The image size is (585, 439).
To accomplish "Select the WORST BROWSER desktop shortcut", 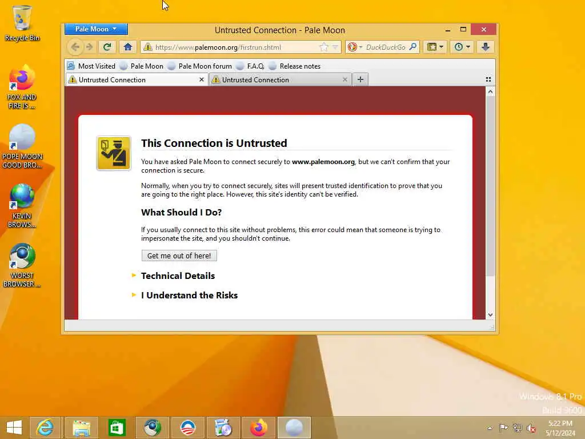I will tap(22, 265).
